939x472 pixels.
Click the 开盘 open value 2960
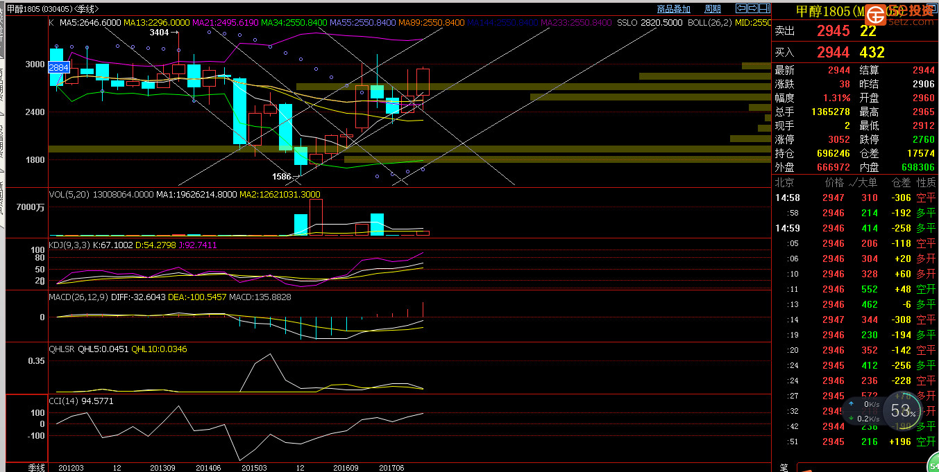923,98
